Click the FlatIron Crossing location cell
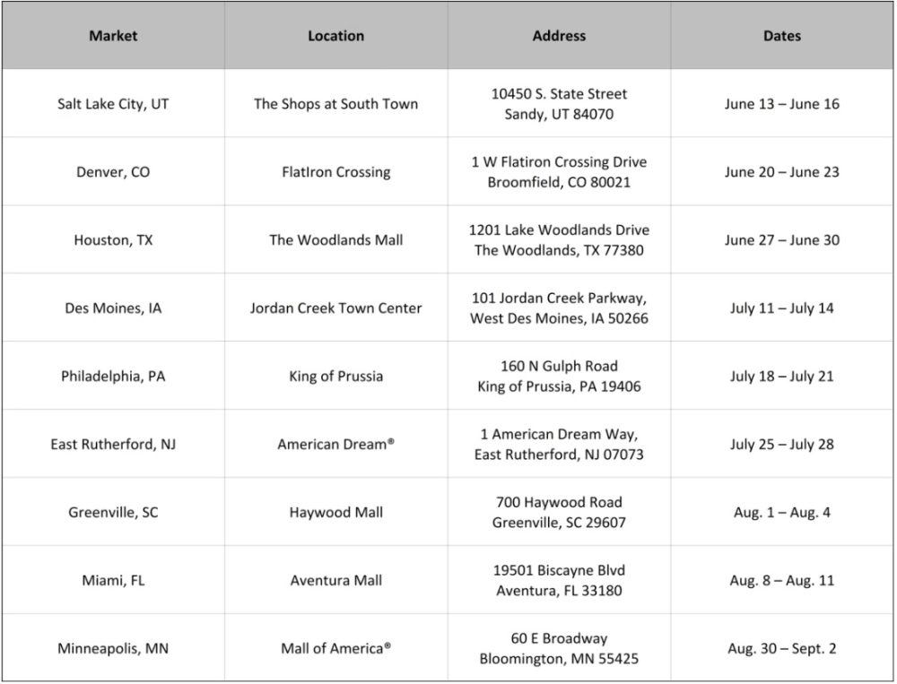 pos(335,172)
